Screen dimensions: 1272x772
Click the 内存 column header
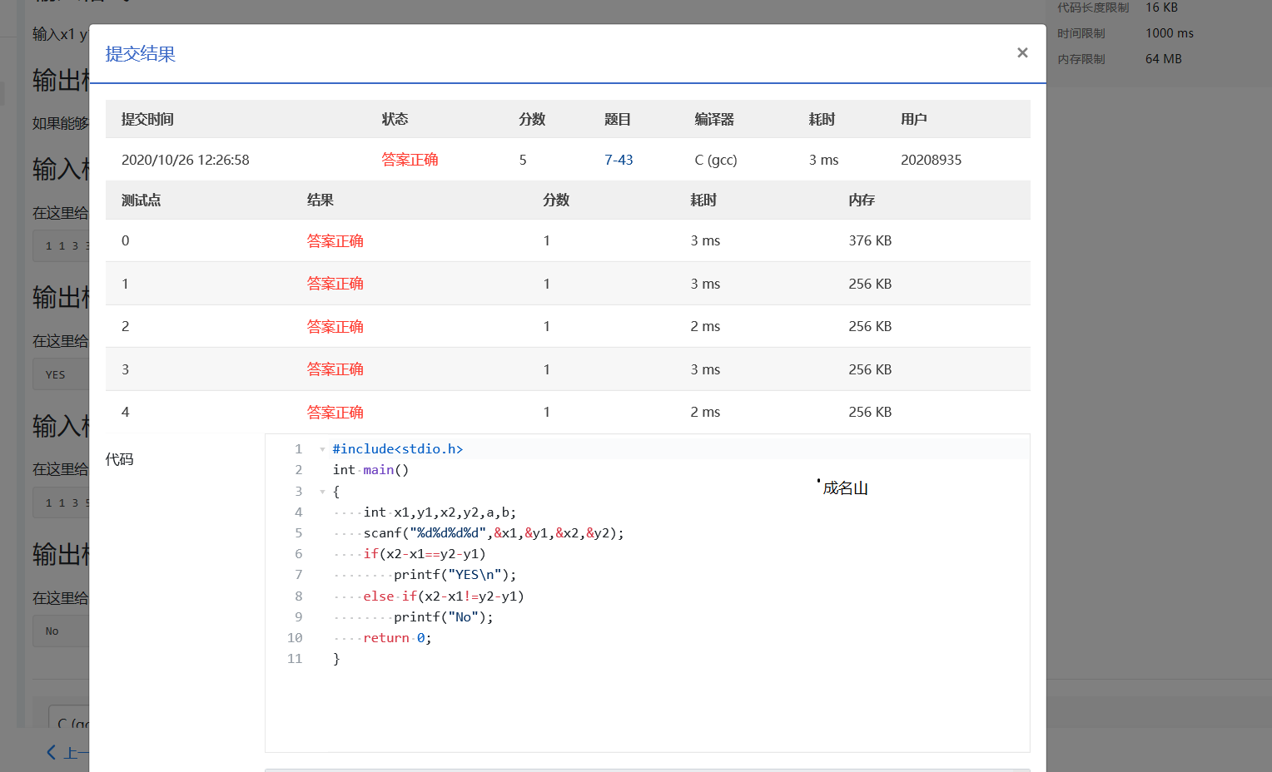tap(862, 200)
